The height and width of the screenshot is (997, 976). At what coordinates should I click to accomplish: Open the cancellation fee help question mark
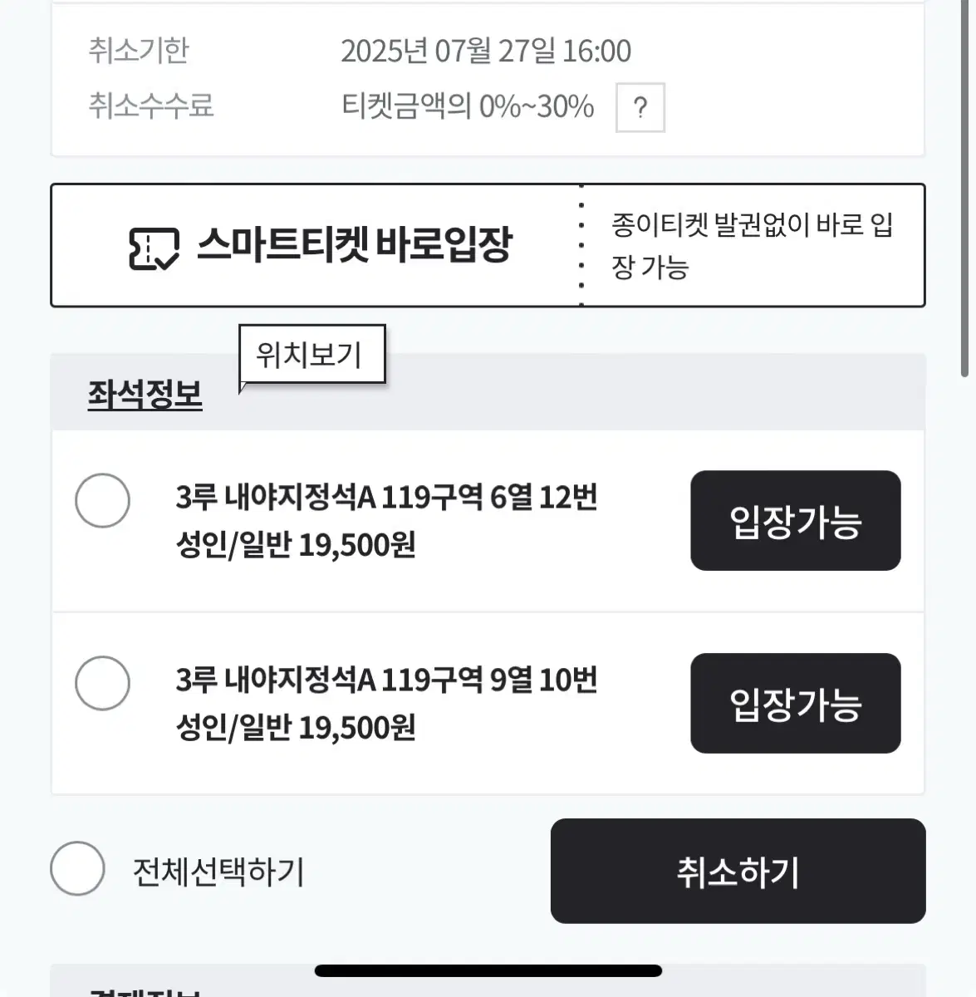tap(640, 107)
